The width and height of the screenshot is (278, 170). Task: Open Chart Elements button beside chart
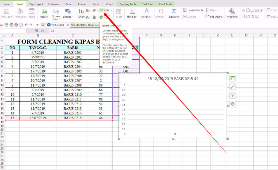click(x=232, y=78)
